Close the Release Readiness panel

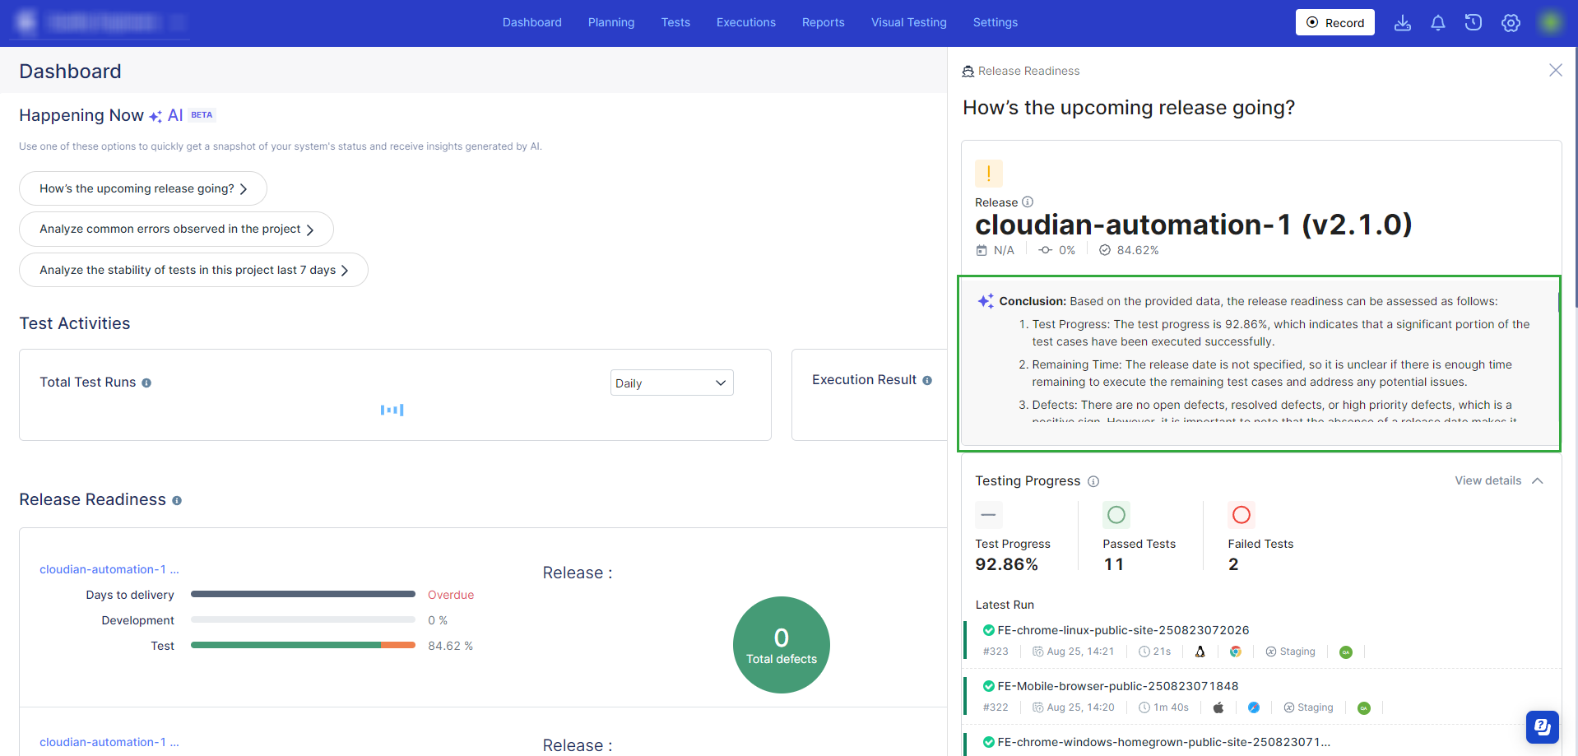click(1555, 71)
